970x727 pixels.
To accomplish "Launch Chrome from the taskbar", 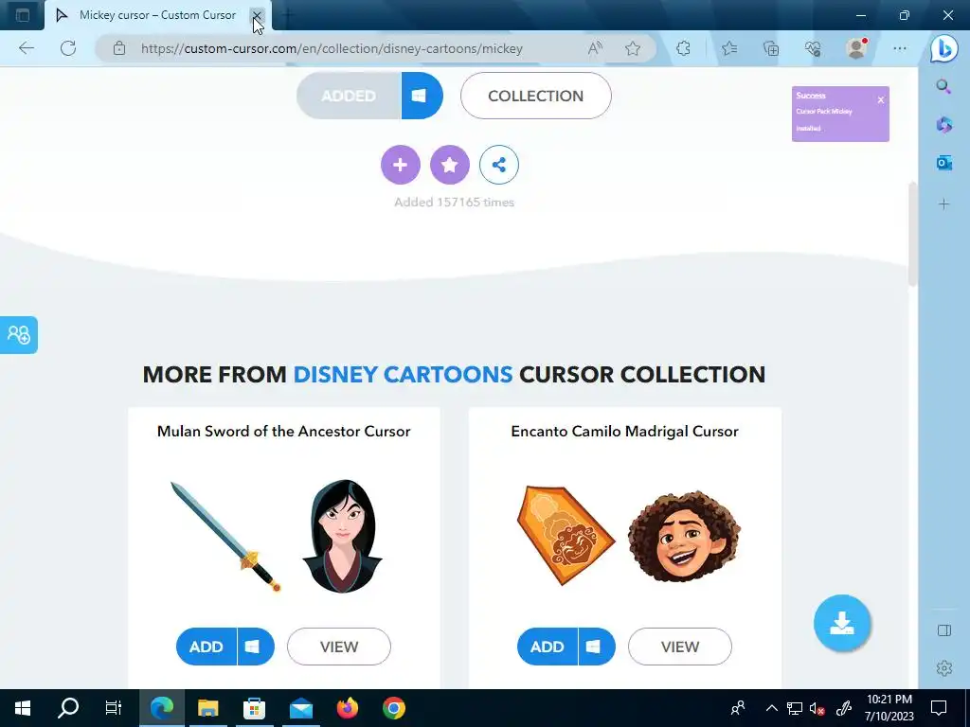I will 393,708.
